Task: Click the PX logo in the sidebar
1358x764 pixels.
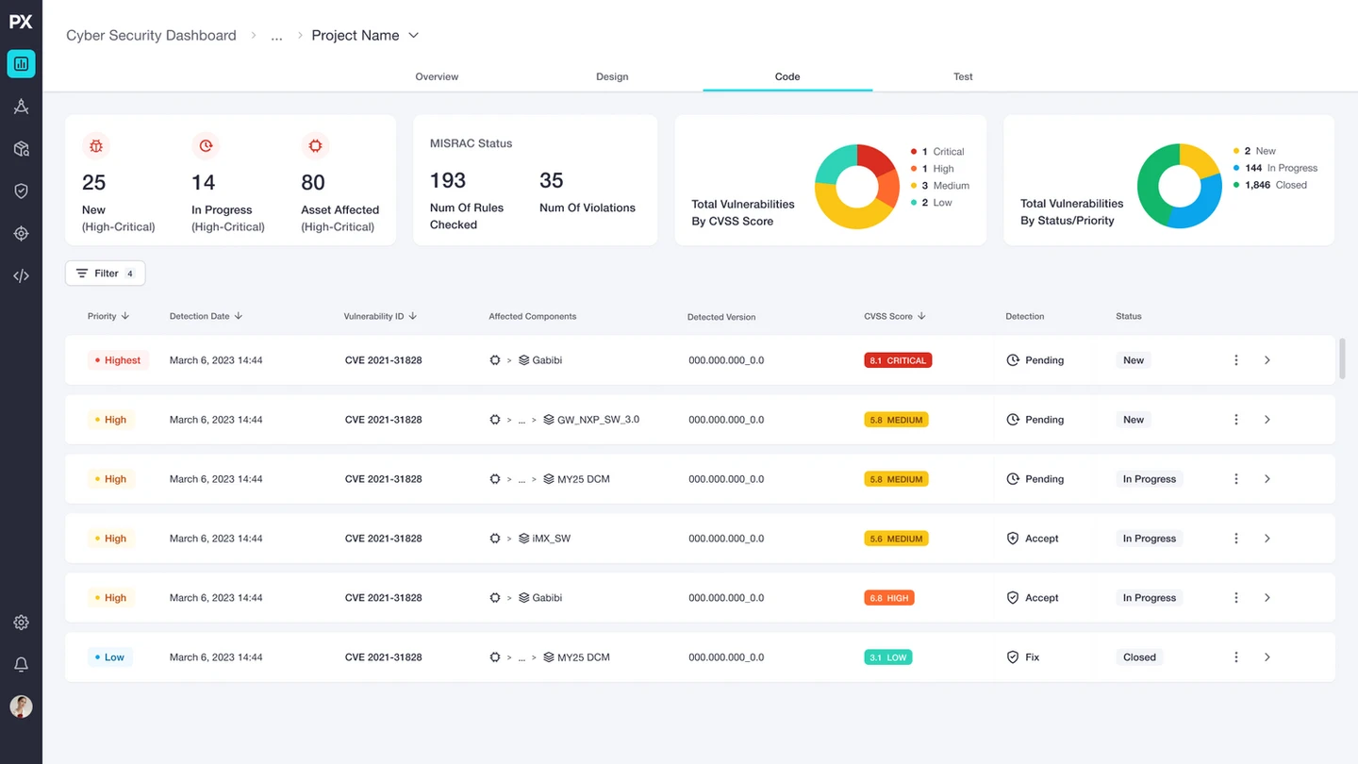Action: (21, 22)
